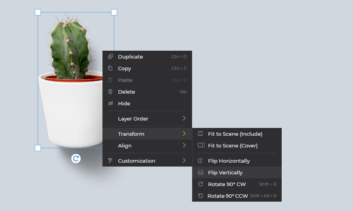
Task: Click the Paste clipboard icon
Action: coord(110,80)
